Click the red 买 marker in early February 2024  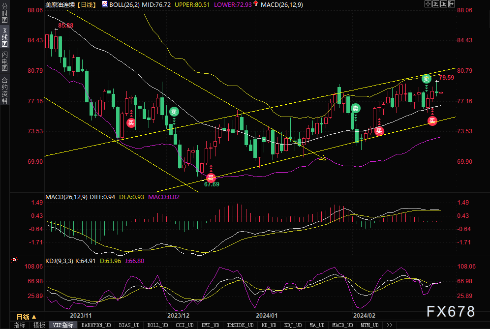pyautogui.click(x=379, y=131)
